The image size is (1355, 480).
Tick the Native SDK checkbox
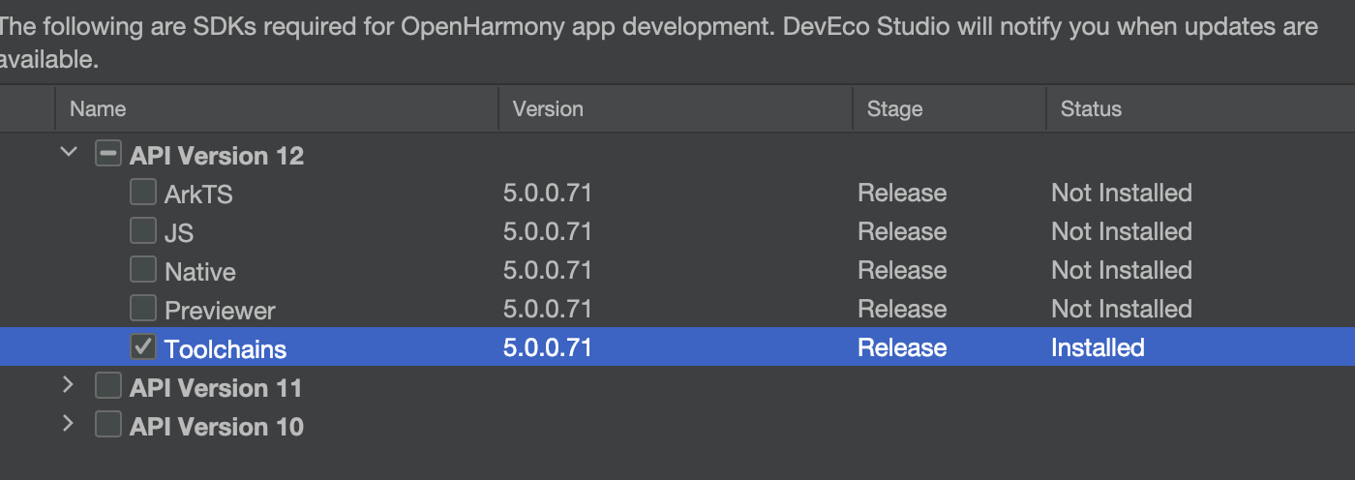click(143, 270)
